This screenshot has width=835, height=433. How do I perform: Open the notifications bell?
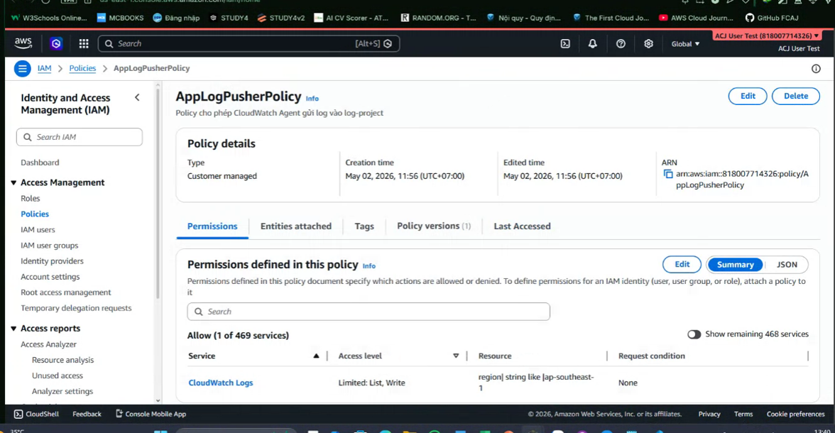click(x=593, y=44)
